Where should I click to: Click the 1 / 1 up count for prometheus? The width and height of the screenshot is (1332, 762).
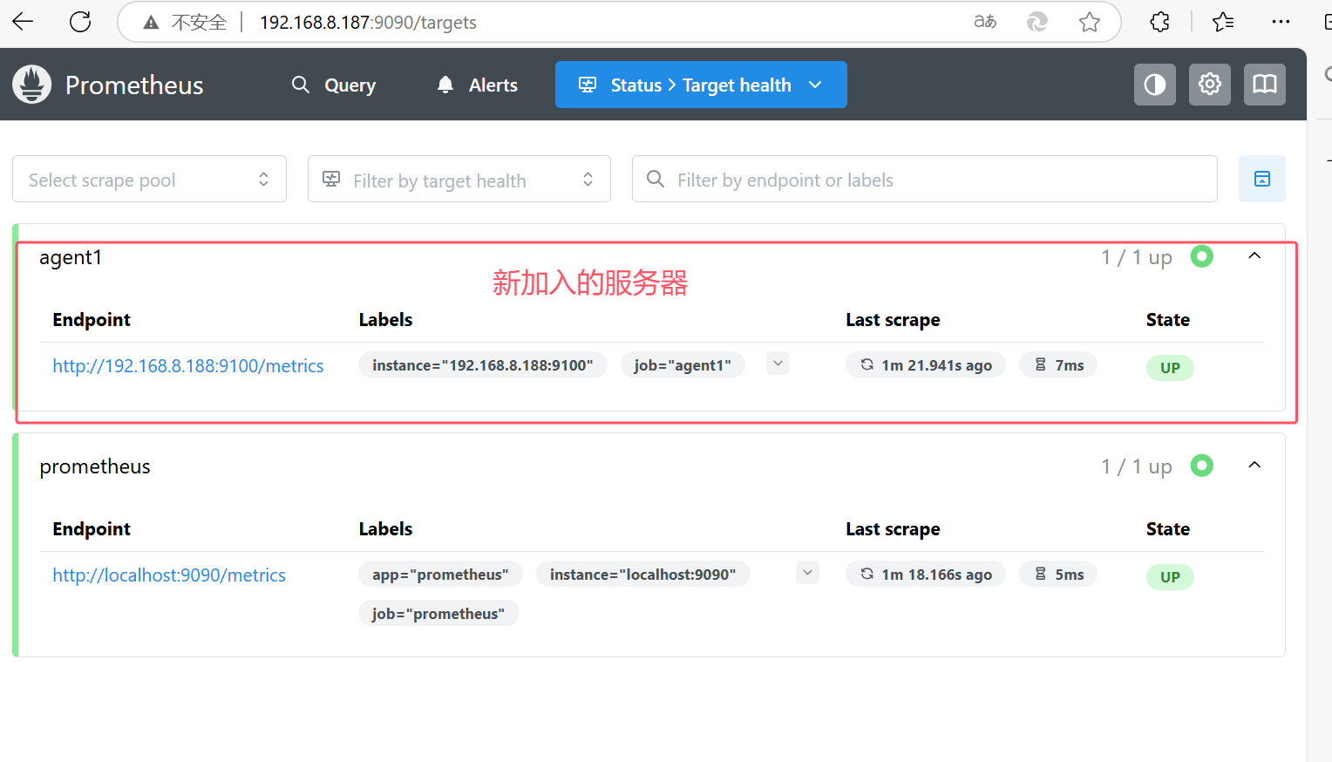(x=1137, y=466)
